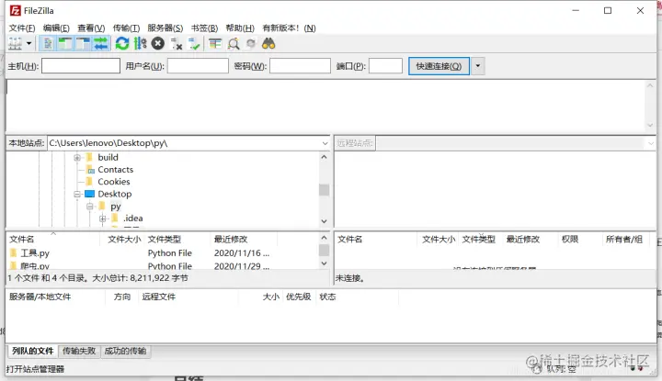This screenshot has height=381, width=662.
Task: Reconnect to the last server icon
Action: [x=194, y=43]
